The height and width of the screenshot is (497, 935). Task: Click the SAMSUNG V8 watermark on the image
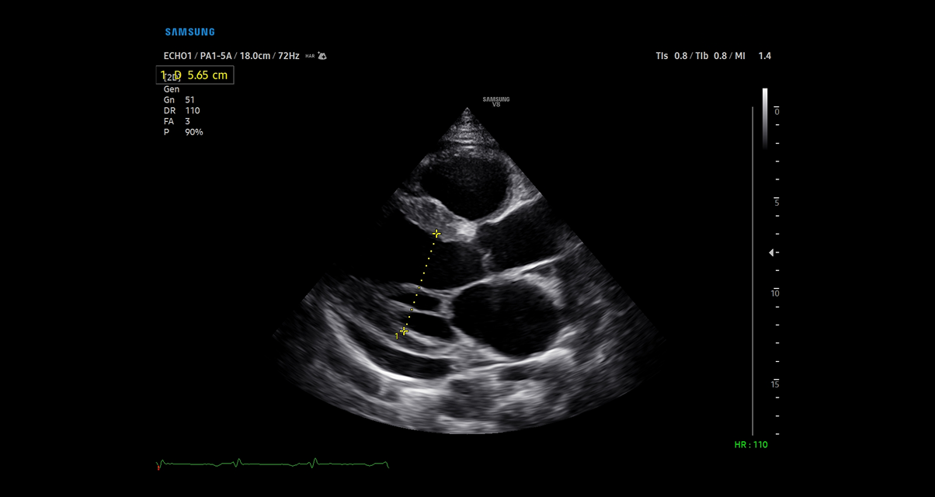coord(496,101)
